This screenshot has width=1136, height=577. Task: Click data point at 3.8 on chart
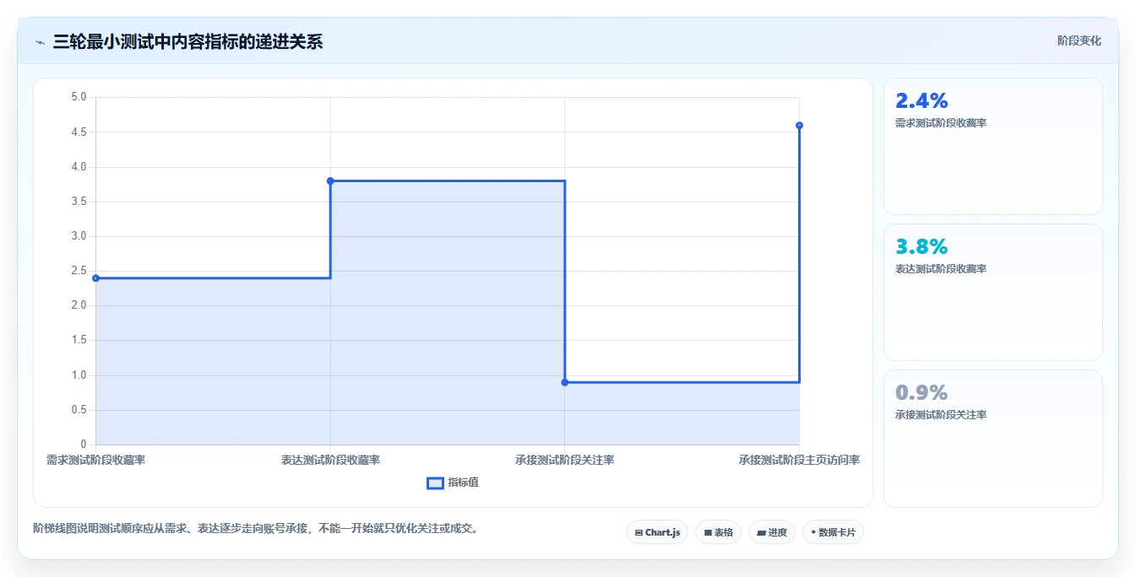tap(330, 181)
